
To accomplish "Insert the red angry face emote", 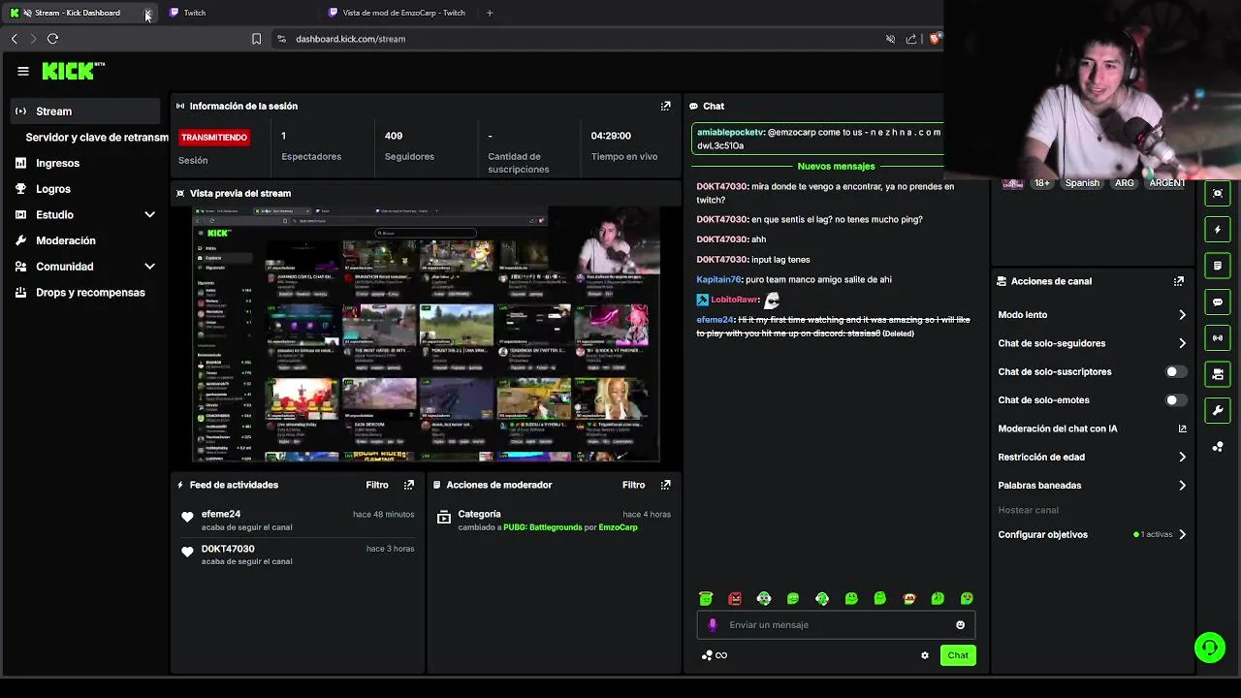I will (735, 599).
